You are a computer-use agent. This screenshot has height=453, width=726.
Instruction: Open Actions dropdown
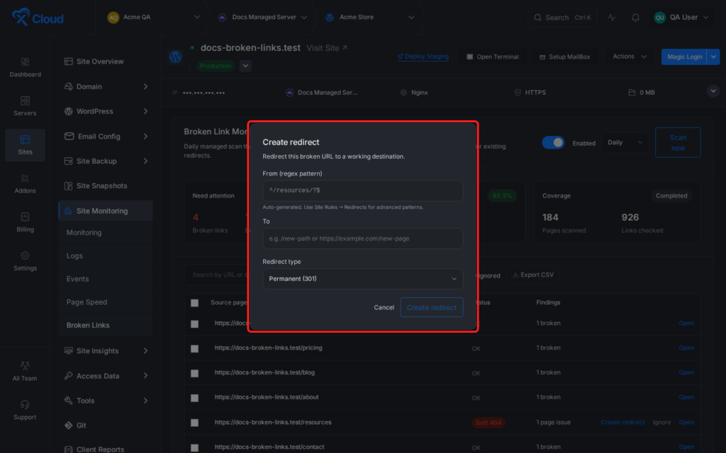tap(630, 57)
